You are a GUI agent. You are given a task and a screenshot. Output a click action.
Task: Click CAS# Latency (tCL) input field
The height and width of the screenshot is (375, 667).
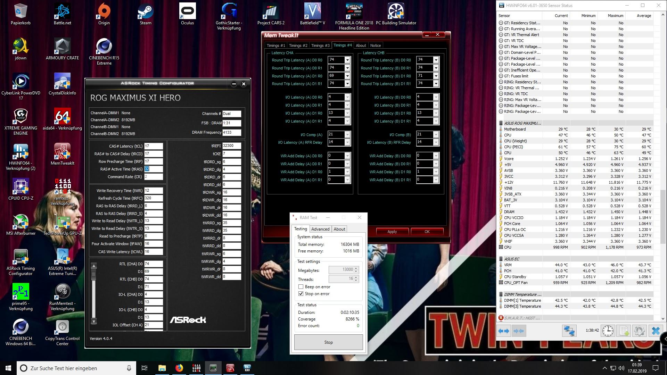click(154, 146)
